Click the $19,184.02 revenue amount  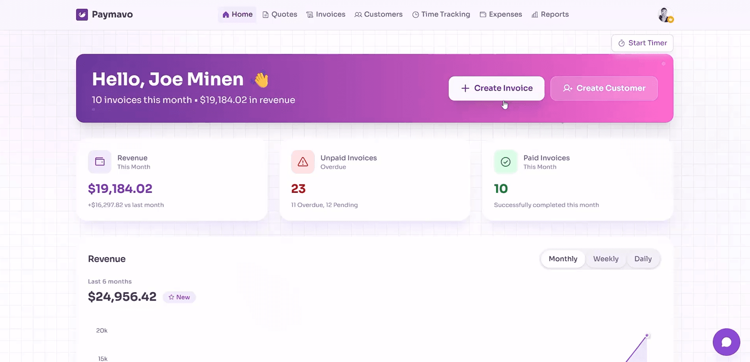(120, 189)
